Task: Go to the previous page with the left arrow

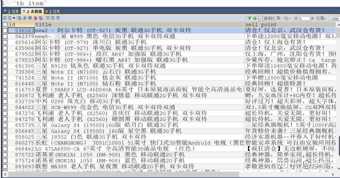Action: (x=296, y=18)
